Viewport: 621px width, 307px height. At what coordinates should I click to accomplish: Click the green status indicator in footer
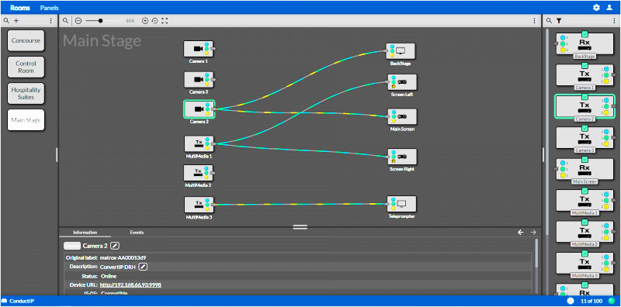coord(611,301)
